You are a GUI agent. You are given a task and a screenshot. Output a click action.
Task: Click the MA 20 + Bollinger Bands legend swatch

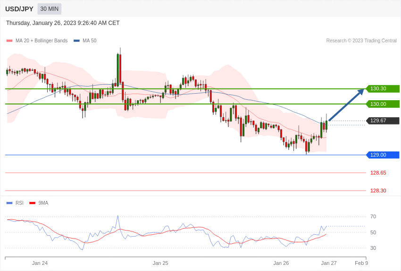pos(9,41)
